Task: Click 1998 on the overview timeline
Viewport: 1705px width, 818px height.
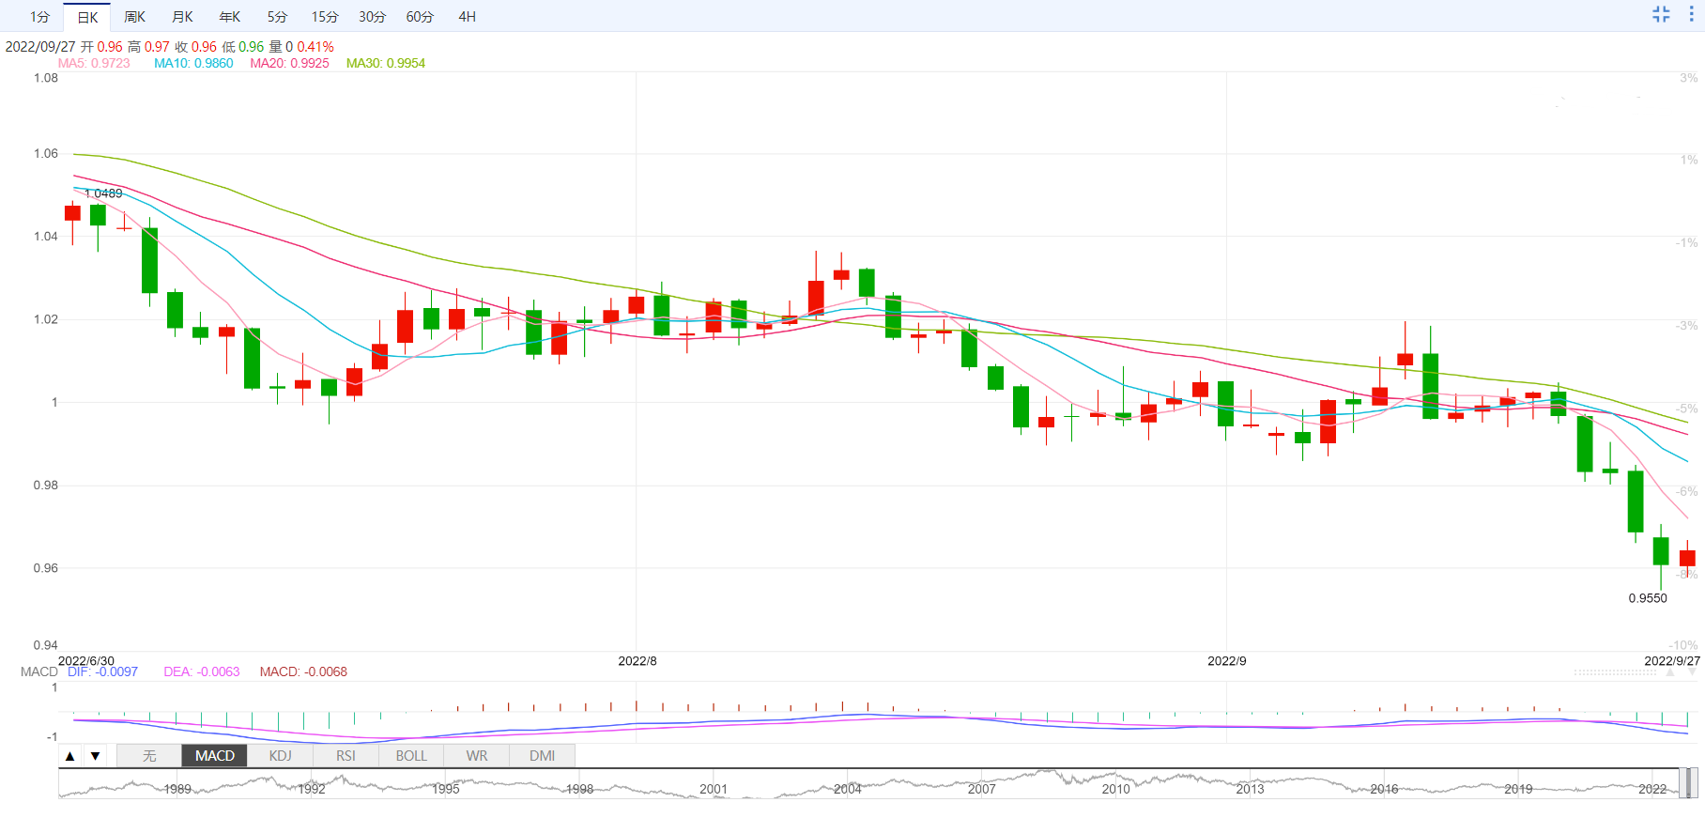Action: [579, 789]
